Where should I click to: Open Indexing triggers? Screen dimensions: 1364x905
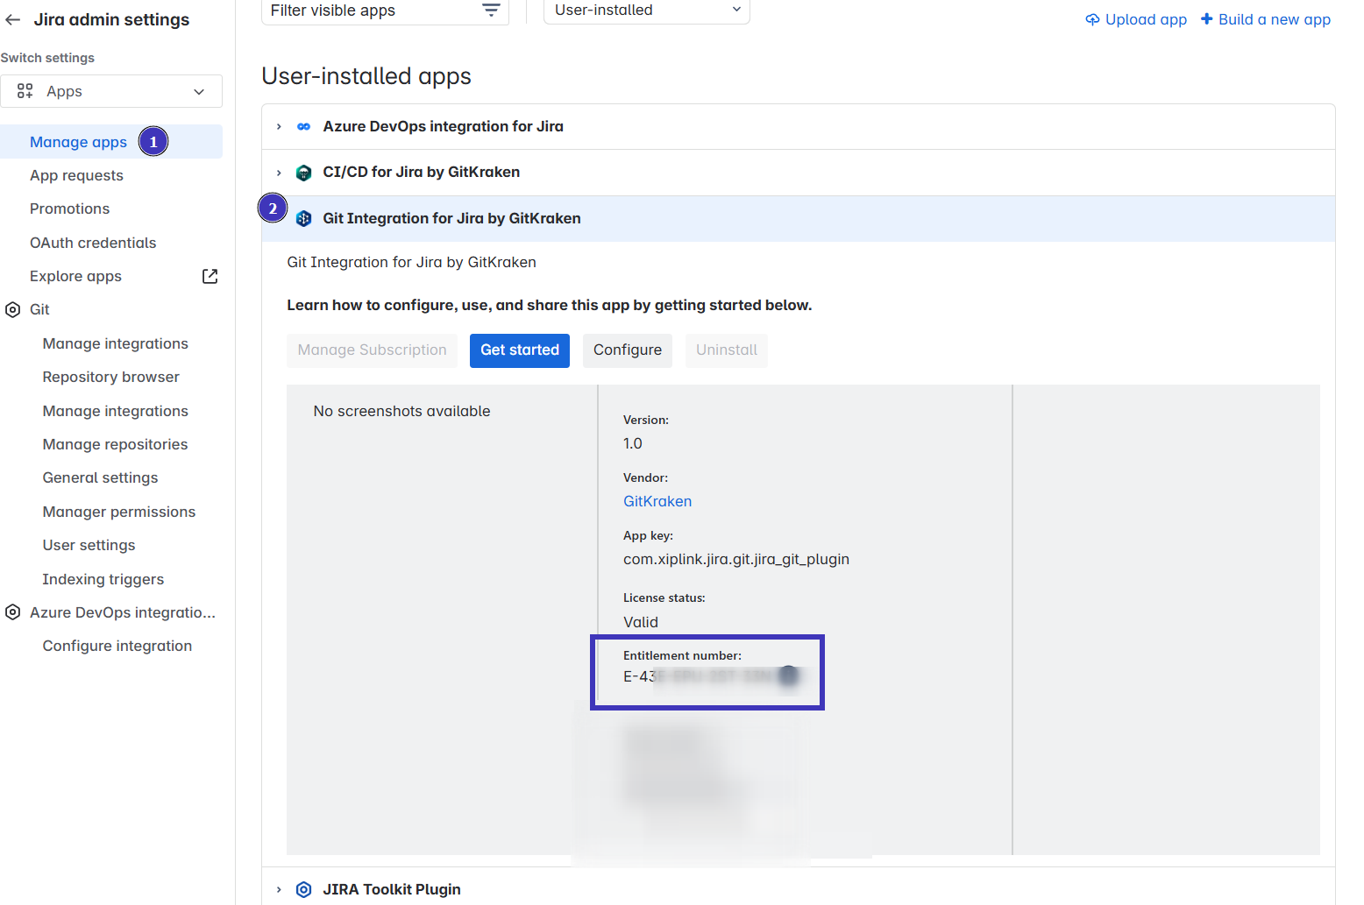tap(103, 579)
